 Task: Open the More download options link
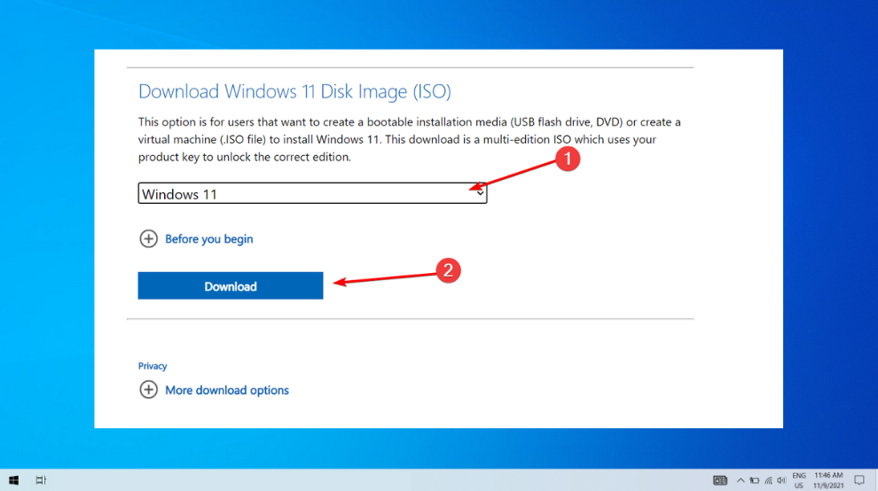click(227, 390)
